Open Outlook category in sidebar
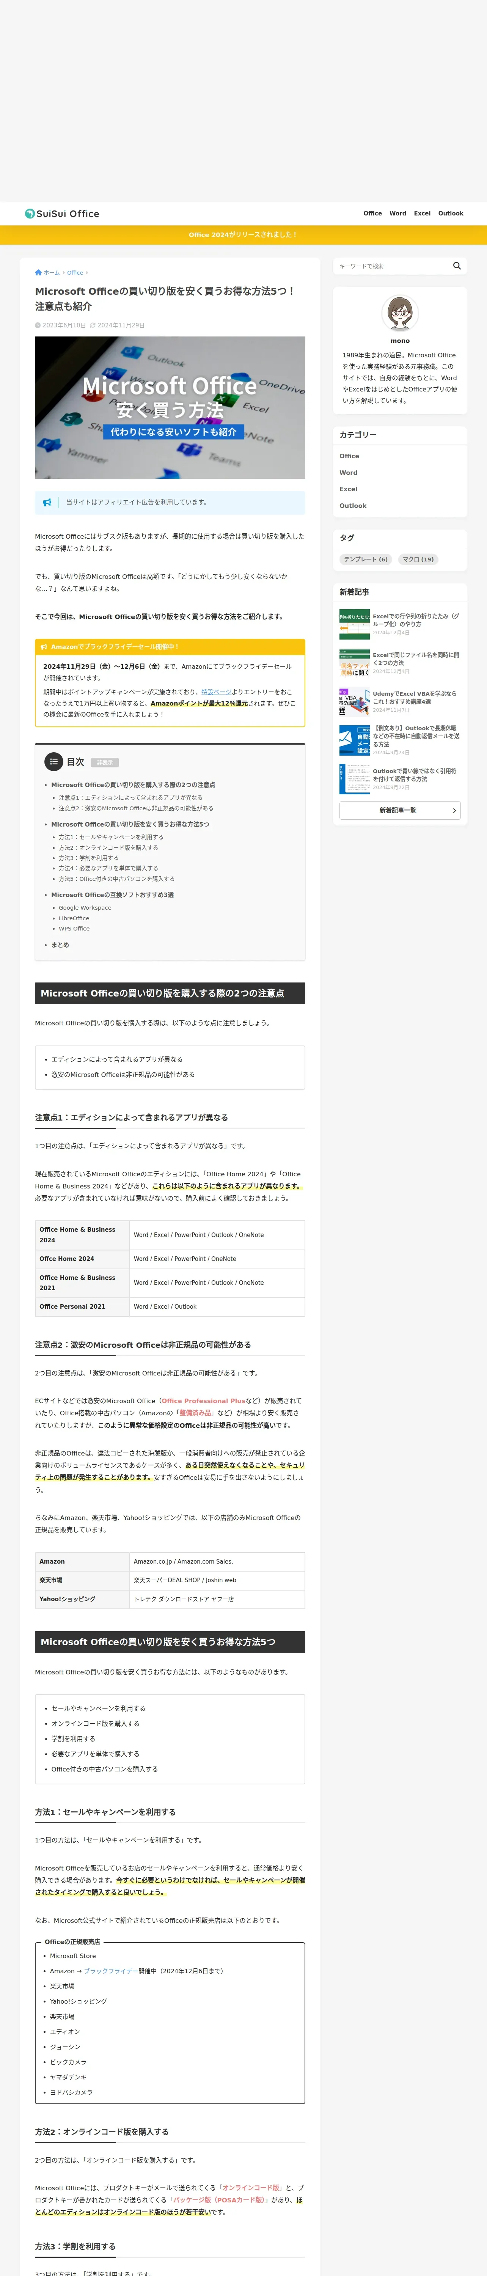This screenshot has width=487, height=2276. (x=353, y=506)
